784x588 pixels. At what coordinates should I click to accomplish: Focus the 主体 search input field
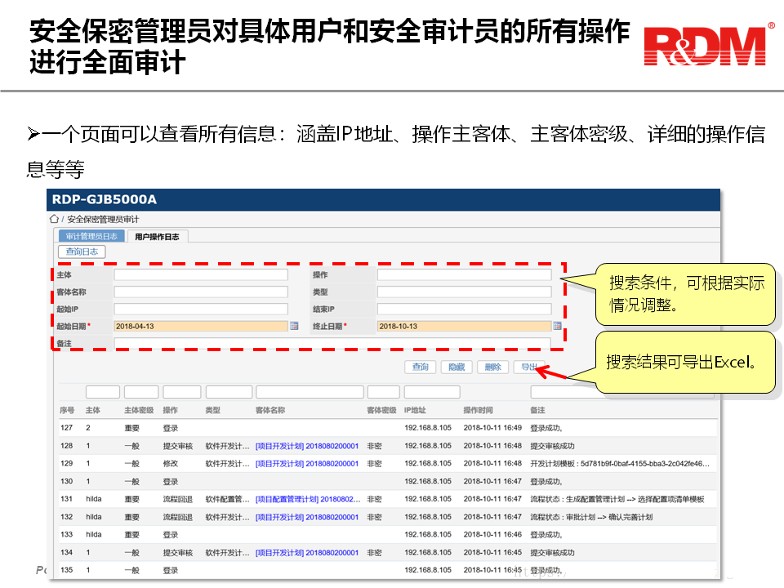click(x=201, y=274)
